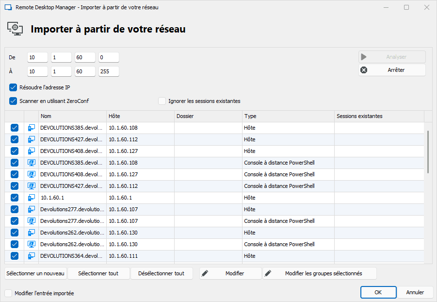Click the host icon in the 10.1.60.1 row

pos(32,198)
